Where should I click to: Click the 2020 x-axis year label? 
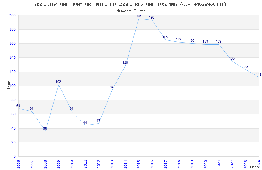click(206, 164)
